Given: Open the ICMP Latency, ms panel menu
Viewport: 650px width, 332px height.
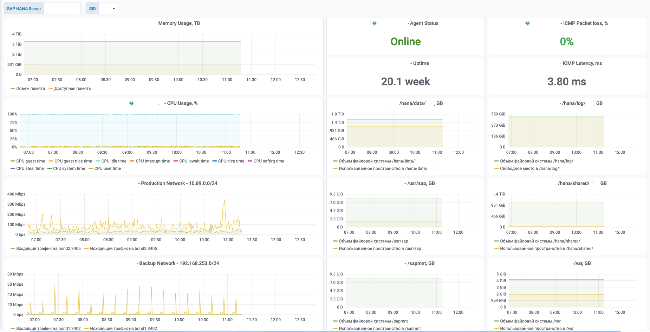Looking at the screenshot, I should click(x=582, y=63).
